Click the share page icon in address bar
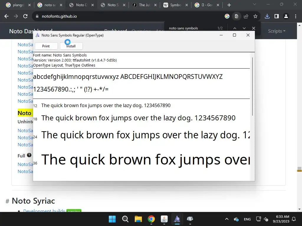Screen dimensions: 302x226 (246, 16)
